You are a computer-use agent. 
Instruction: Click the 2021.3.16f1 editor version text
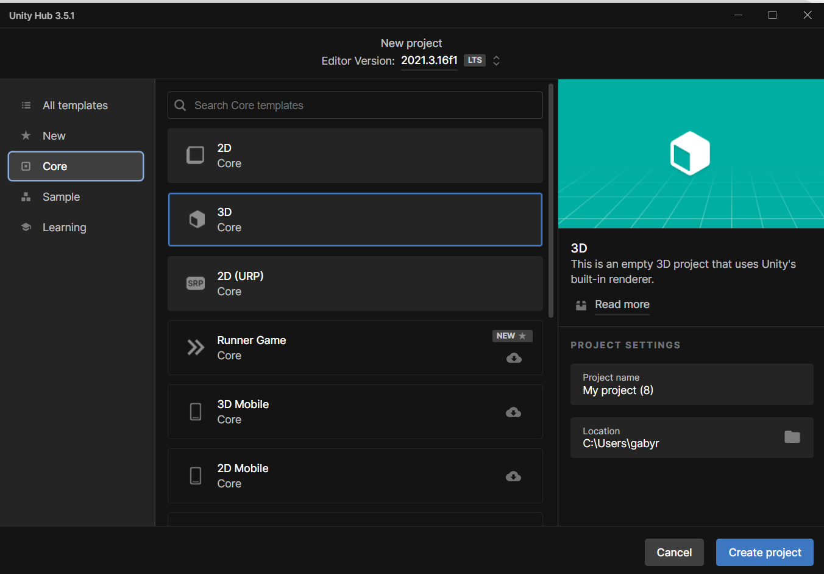pyautogui.click(x=429, y=60)
